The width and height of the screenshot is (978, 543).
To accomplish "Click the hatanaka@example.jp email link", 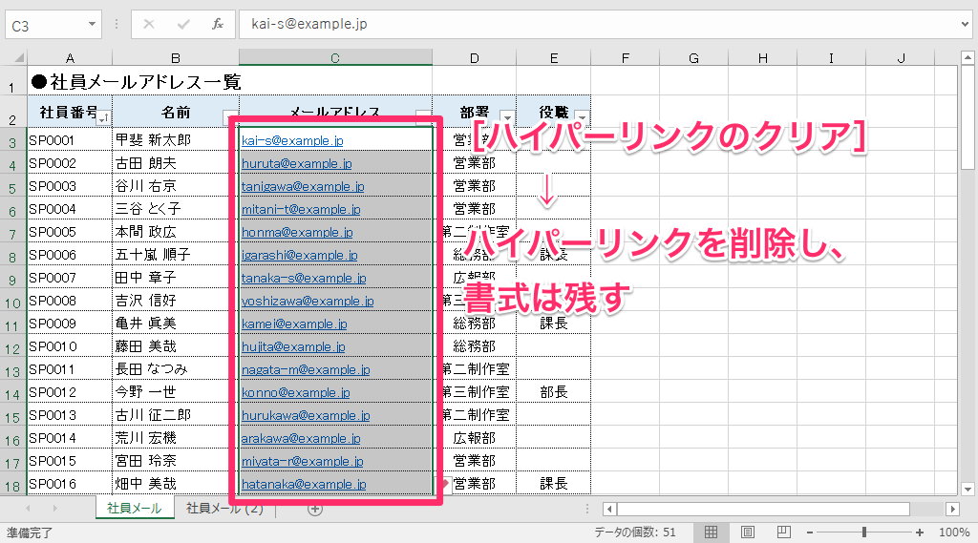I will 303,485.
